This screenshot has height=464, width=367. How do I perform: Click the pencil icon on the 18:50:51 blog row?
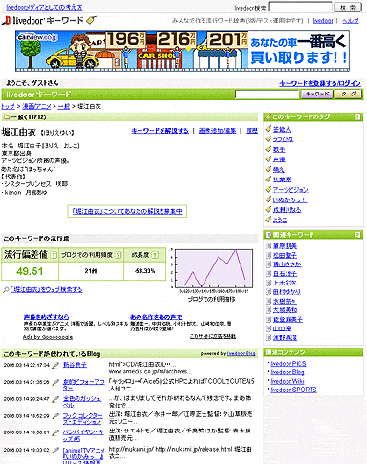55,432
